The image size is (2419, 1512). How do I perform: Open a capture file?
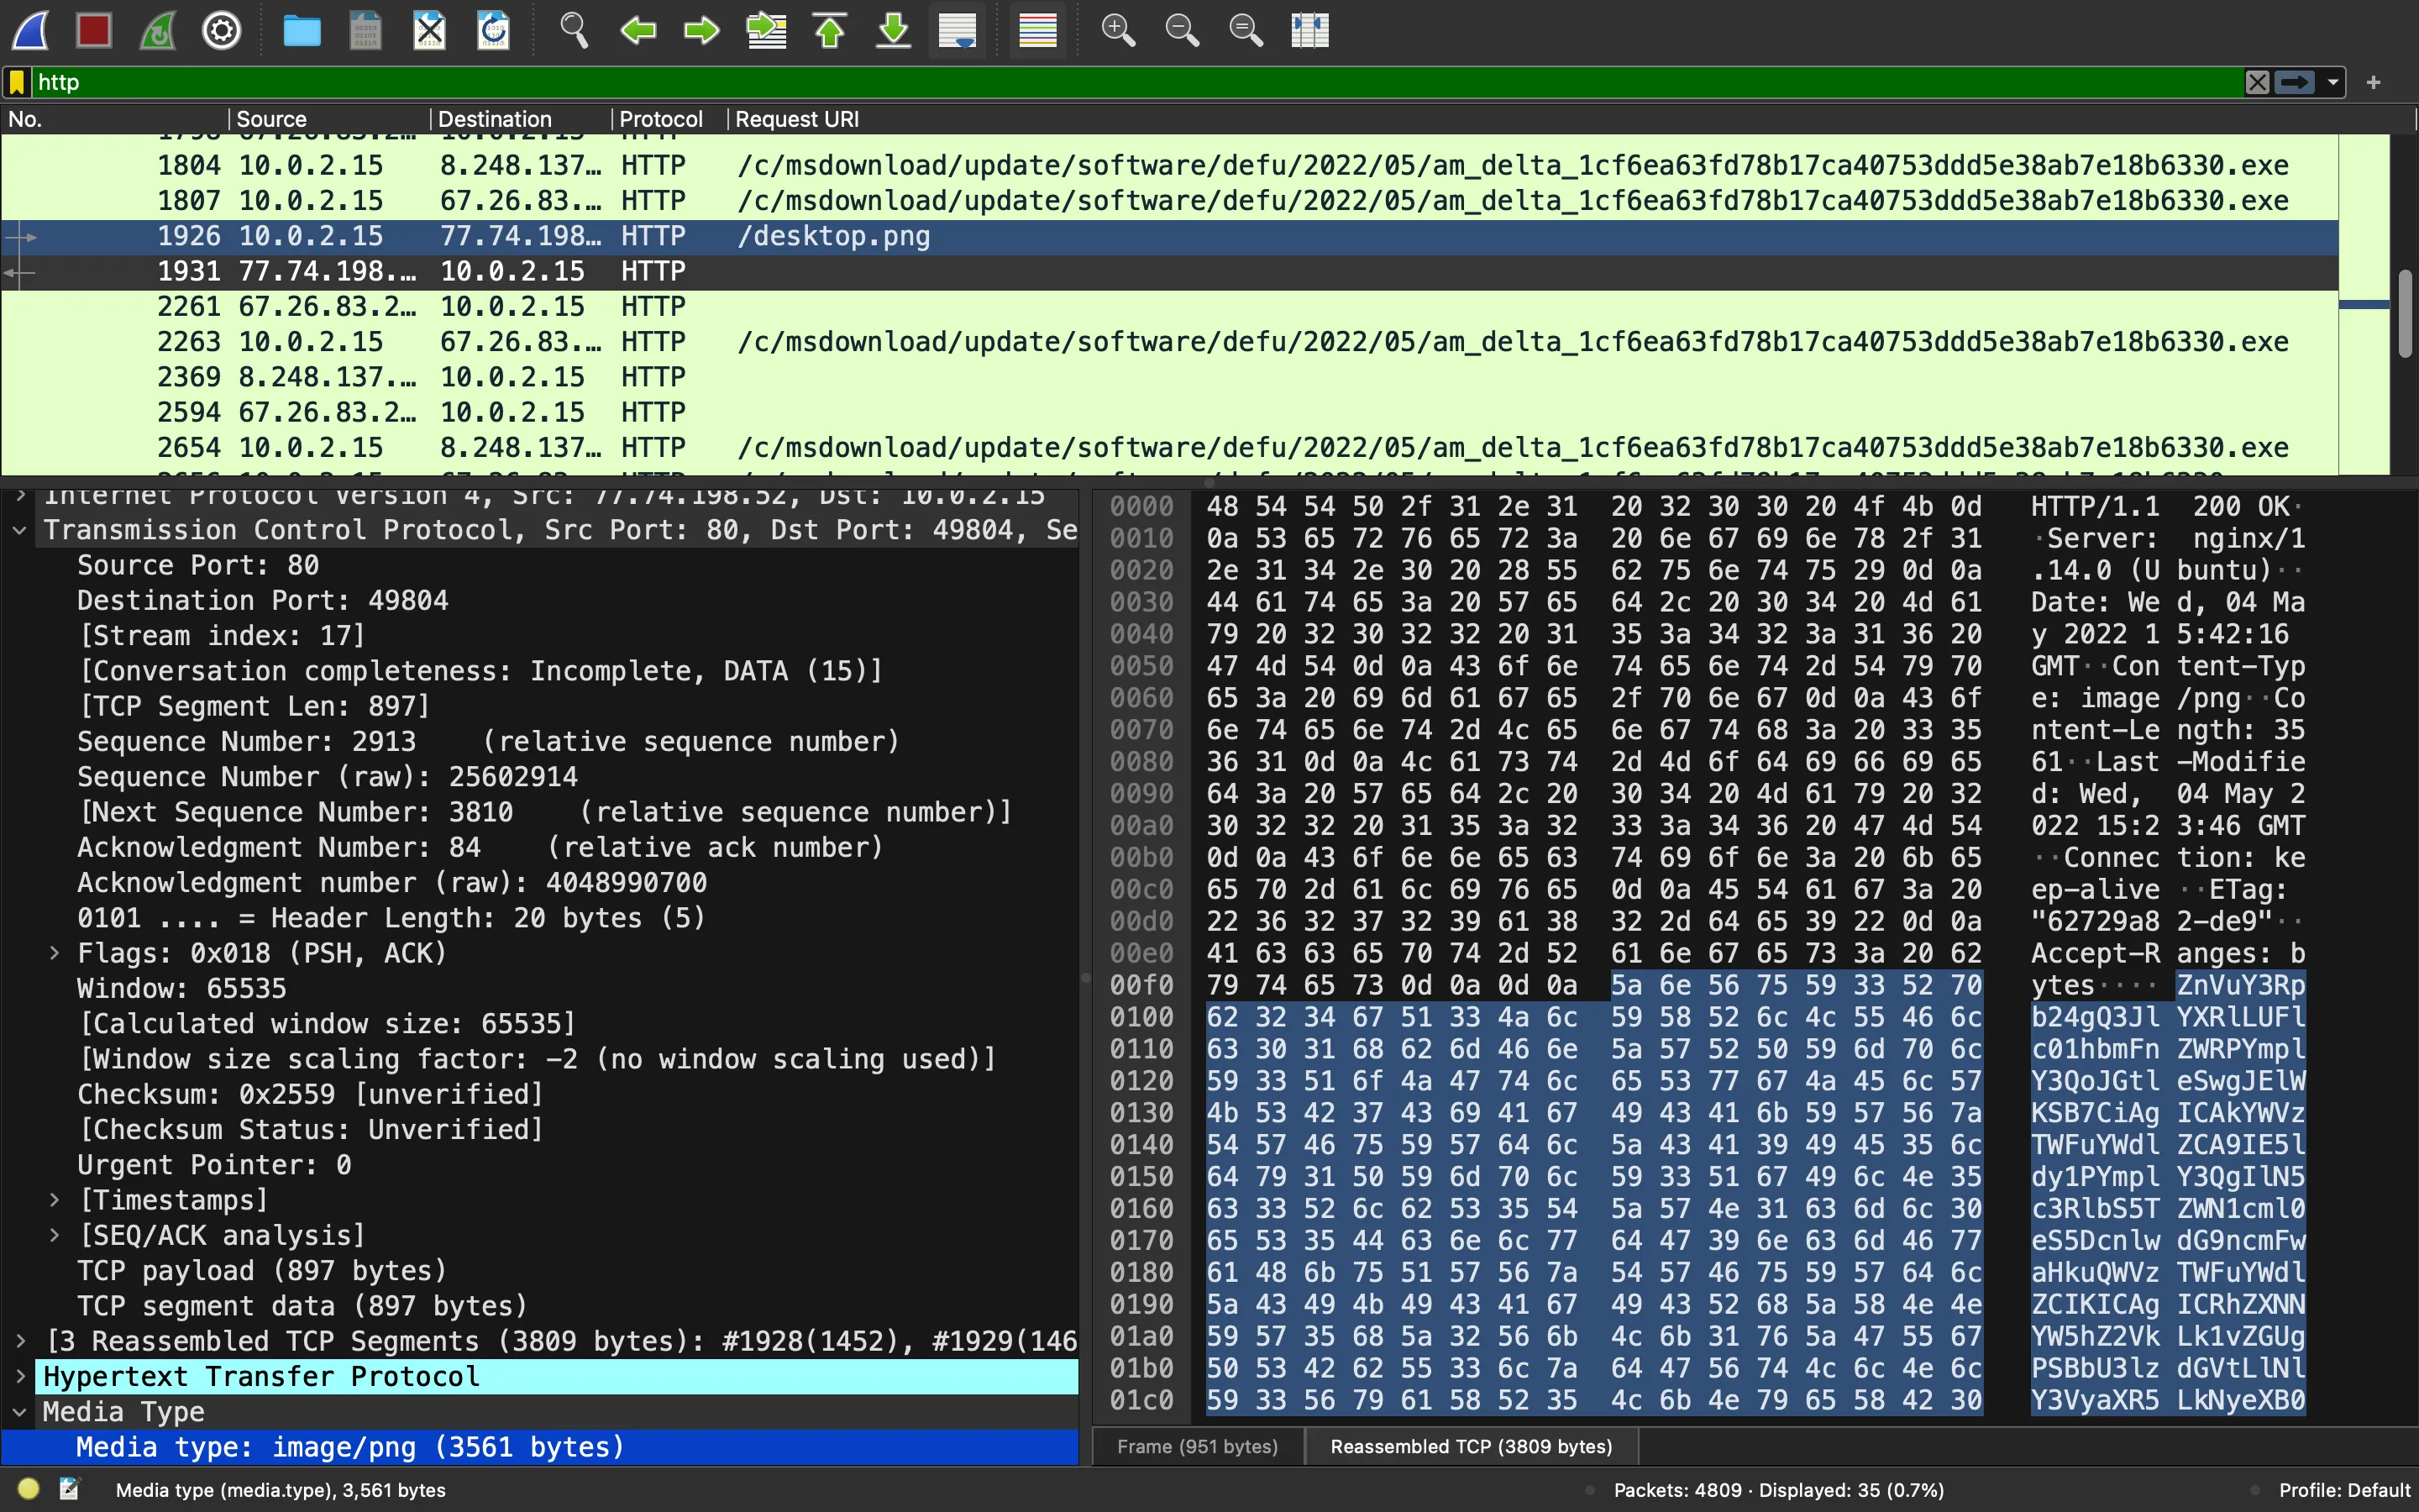302,30
